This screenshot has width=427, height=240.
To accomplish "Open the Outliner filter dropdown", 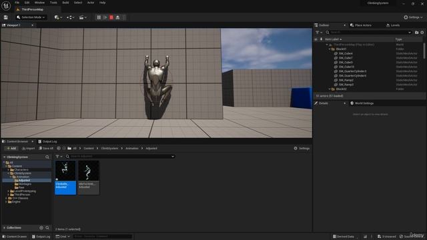I will coord(319,33).
